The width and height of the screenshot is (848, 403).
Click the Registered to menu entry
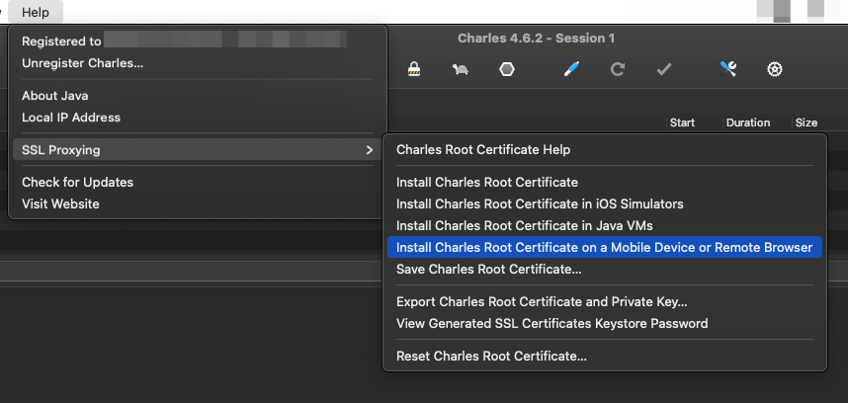pos(198,41)
